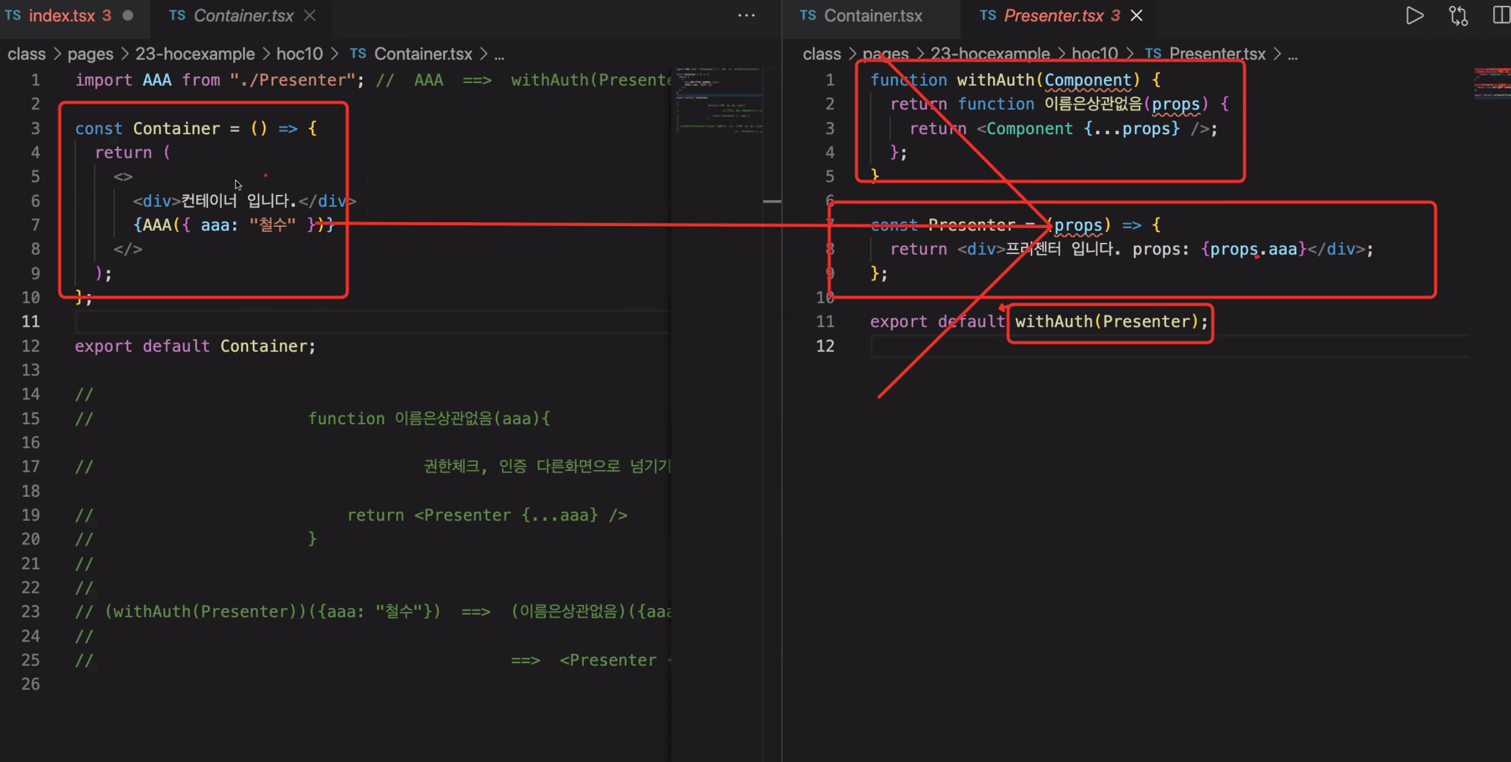Screen dimensions: 1511x762
Task: Click the pages breadcrumb in left editor
Action: [90, 54]
